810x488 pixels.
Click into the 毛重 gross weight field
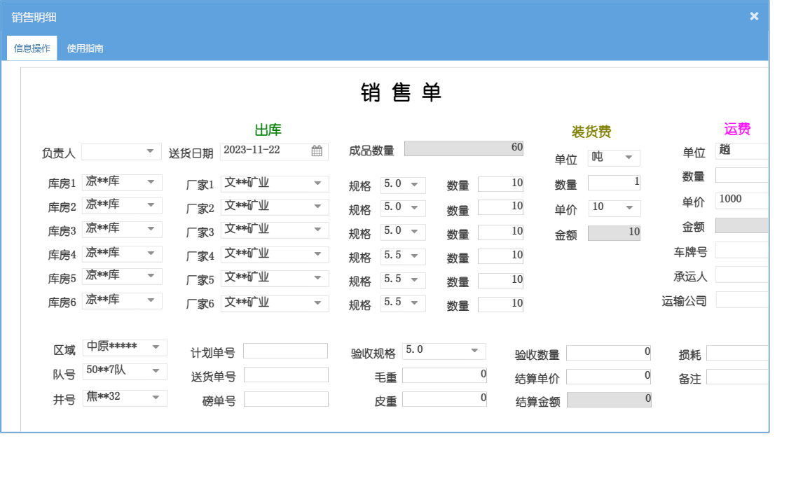click(x=444, y=375)
